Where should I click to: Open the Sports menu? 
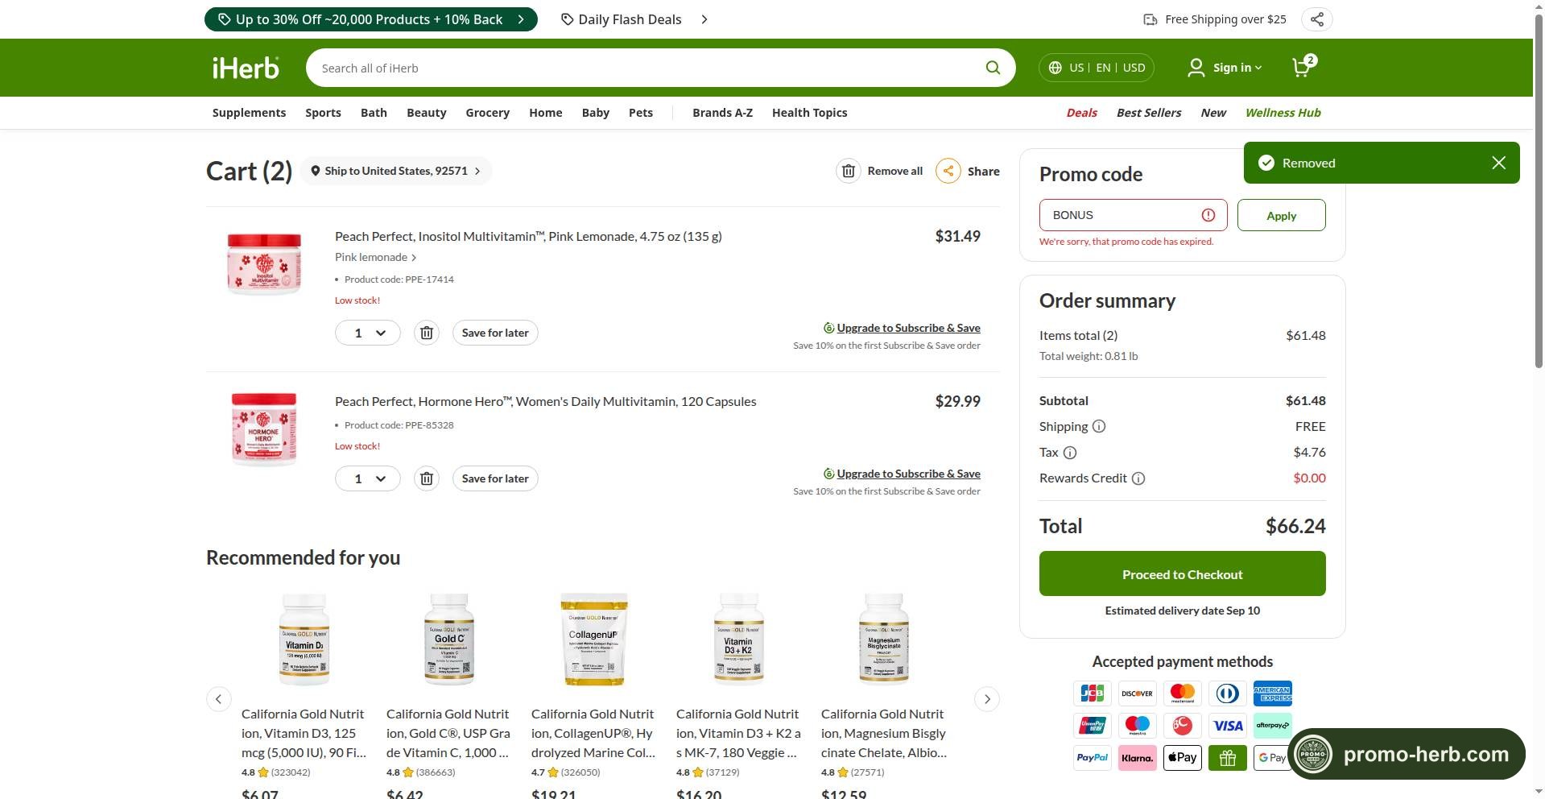point(323,113)
